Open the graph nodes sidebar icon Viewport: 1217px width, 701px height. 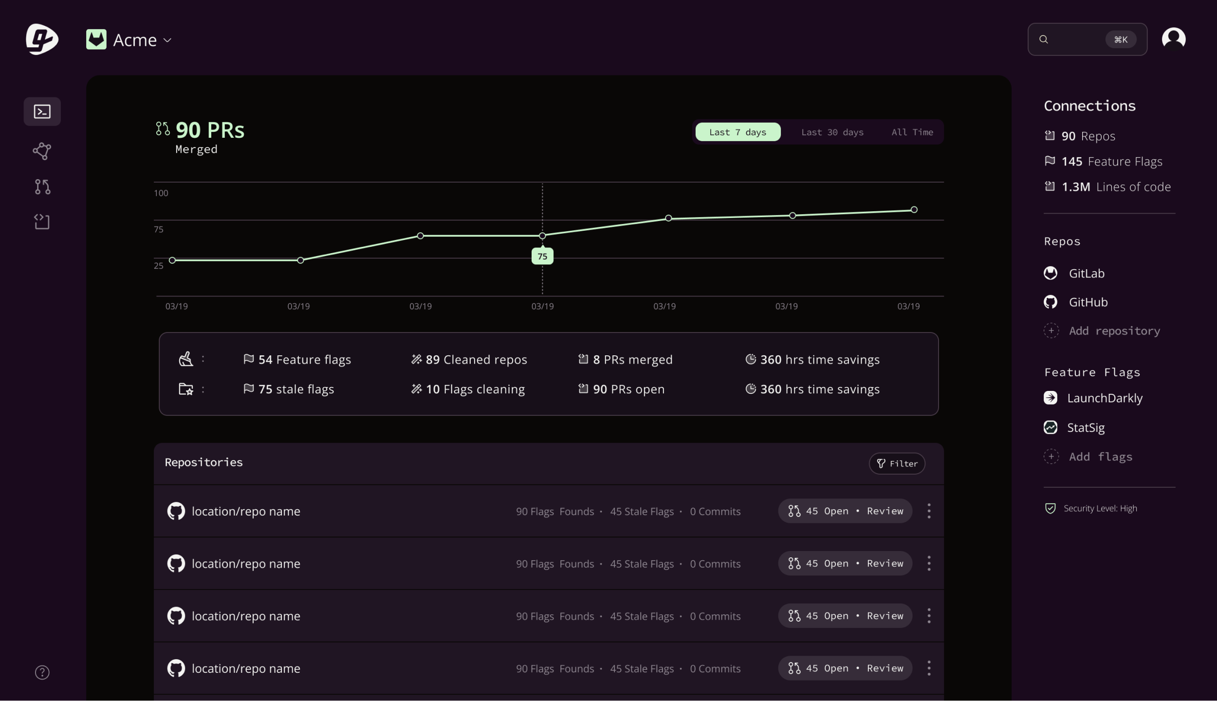42,151
